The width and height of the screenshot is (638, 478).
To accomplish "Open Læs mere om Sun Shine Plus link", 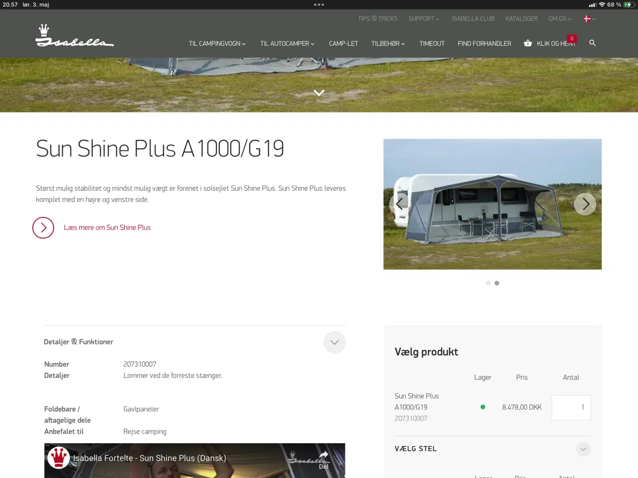I will pos(107,228).
